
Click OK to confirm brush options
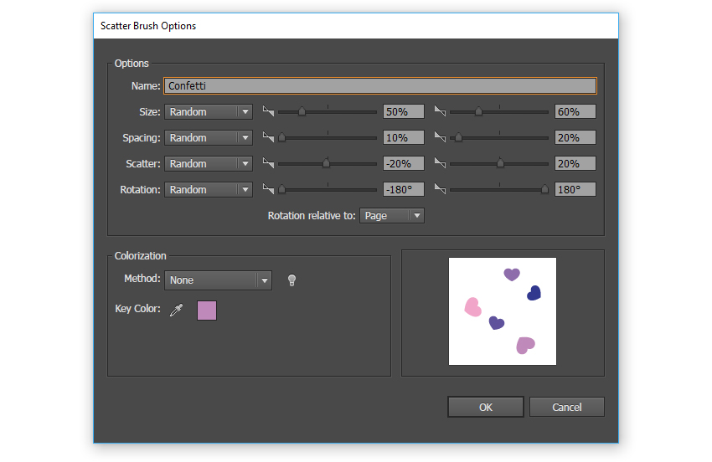click(485, 407)
